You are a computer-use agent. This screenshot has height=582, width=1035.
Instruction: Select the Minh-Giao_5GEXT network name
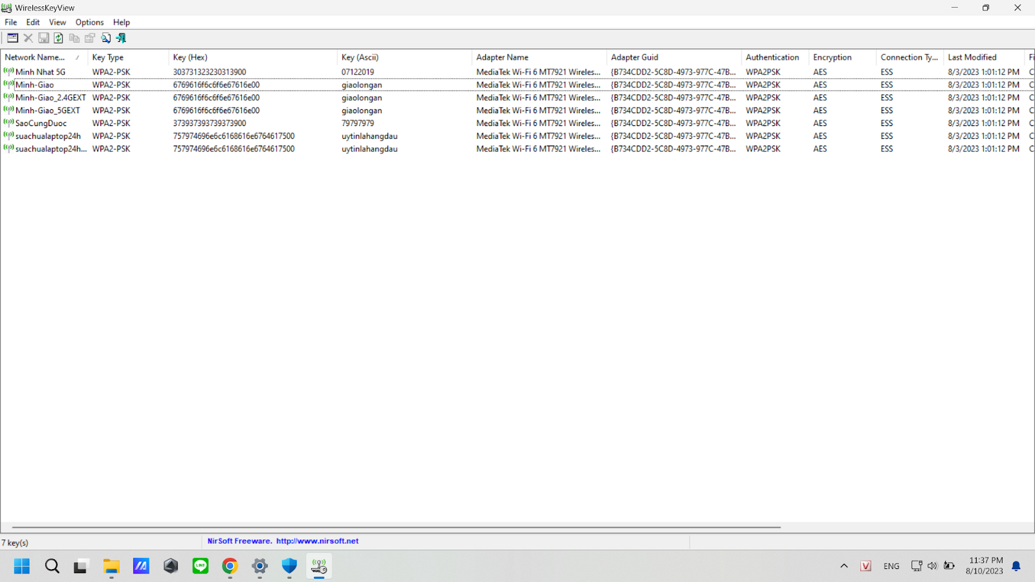(48, 111)
